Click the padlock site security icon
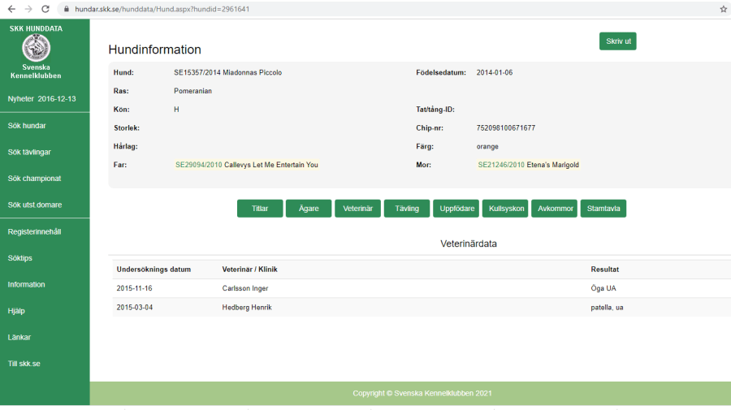This screenshot has width=731, height=410. [x=67, y=9]
